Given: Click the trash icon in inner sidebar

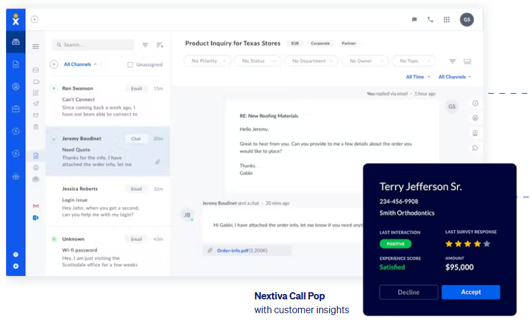Looking at the screenshot, I should (x=35, y=127).
